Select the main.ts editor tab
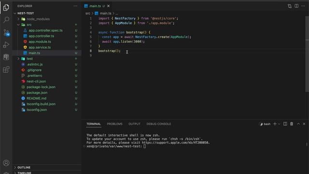Viewport: 309px width, 174px height. pos(97,6)
